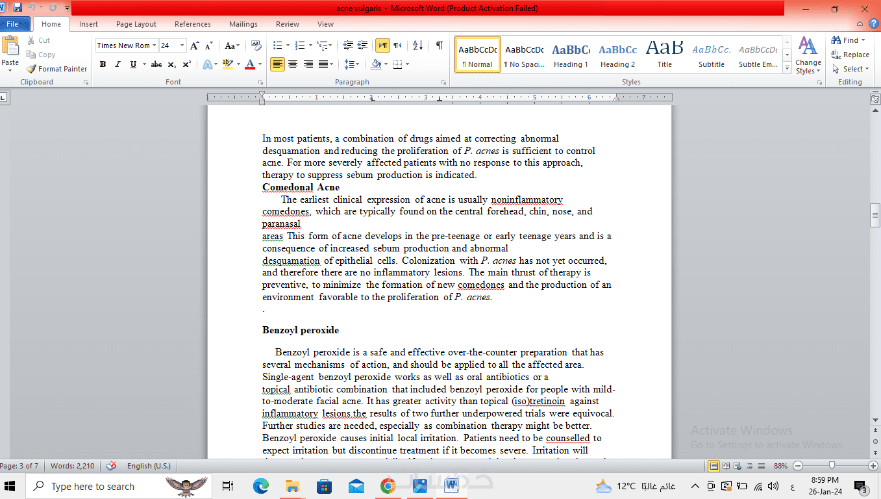The image size is (881, 499).
Task: Click the Words: 2,210 count in status bar
Action: (x=73, y=466)
